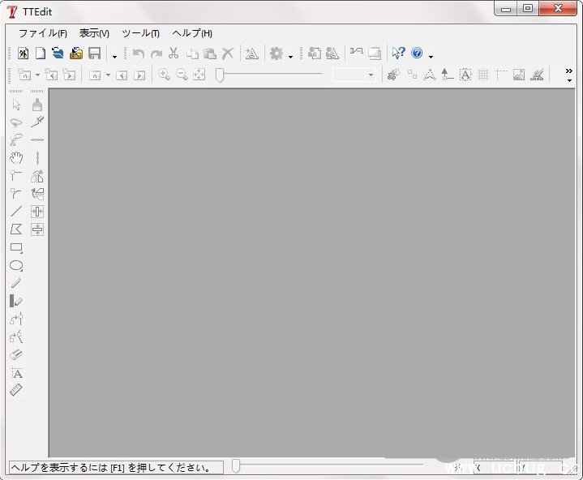This screenshot has width=583, height=480.
Task: Select the Ellipse shape tool
Action: pyautogui.click(x=16, y=266)
